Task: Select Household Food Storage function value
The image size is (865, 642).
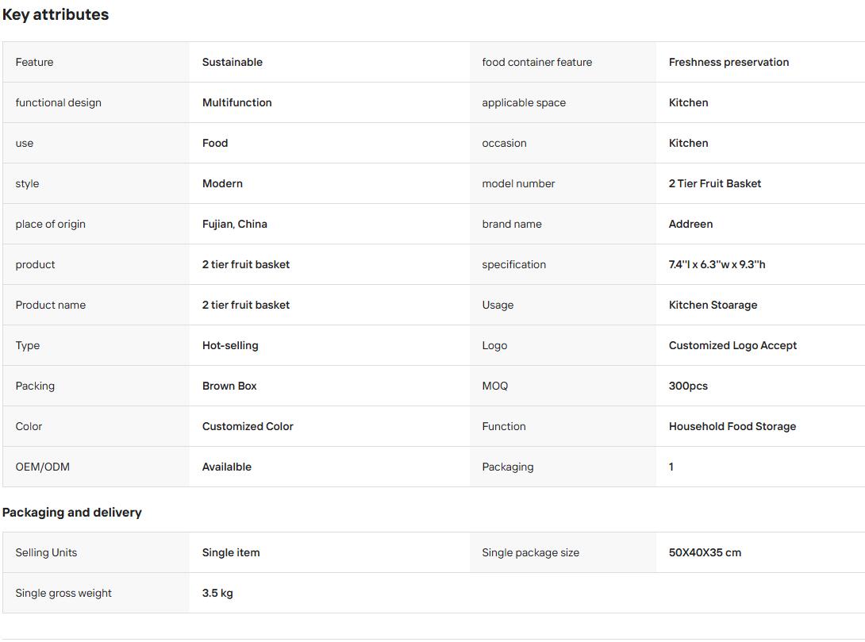Action: (x=732, y=426)
